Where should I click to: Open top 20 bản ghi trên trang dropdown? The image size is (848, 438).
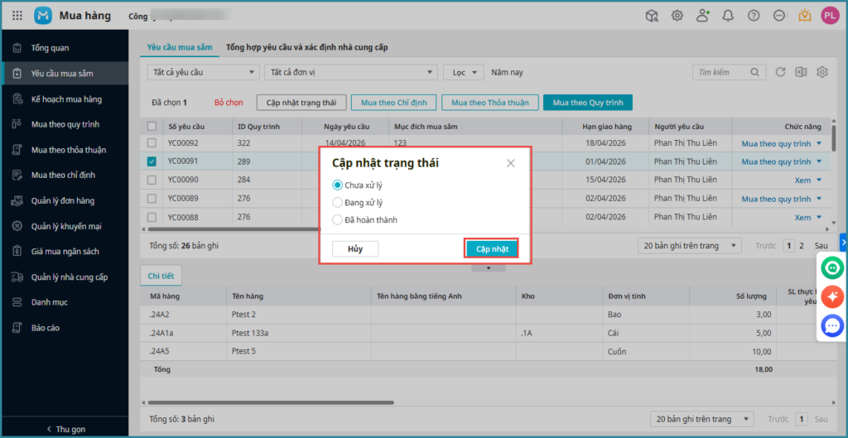(x=690, y=246)
